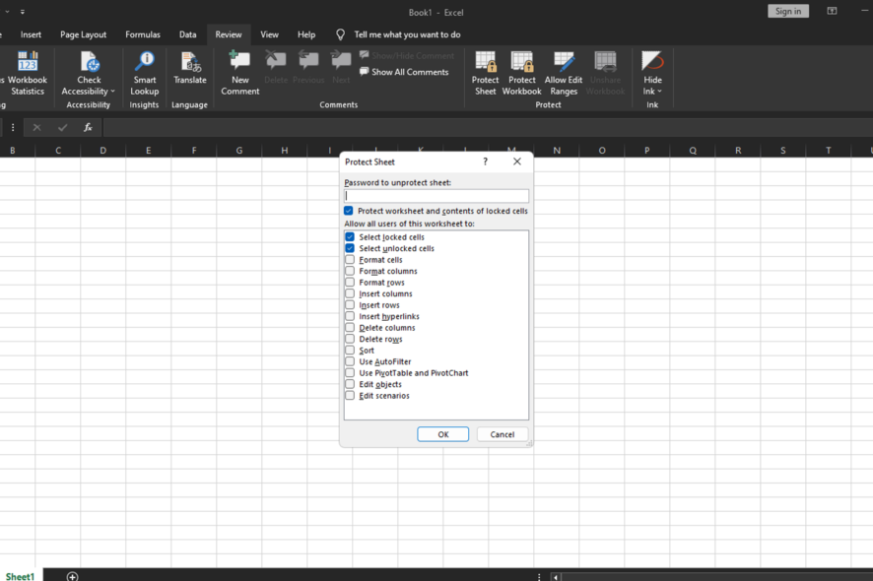Confirm dialog with OK
873x581 pixels.
pyautogui.click(x=443, y=434)
